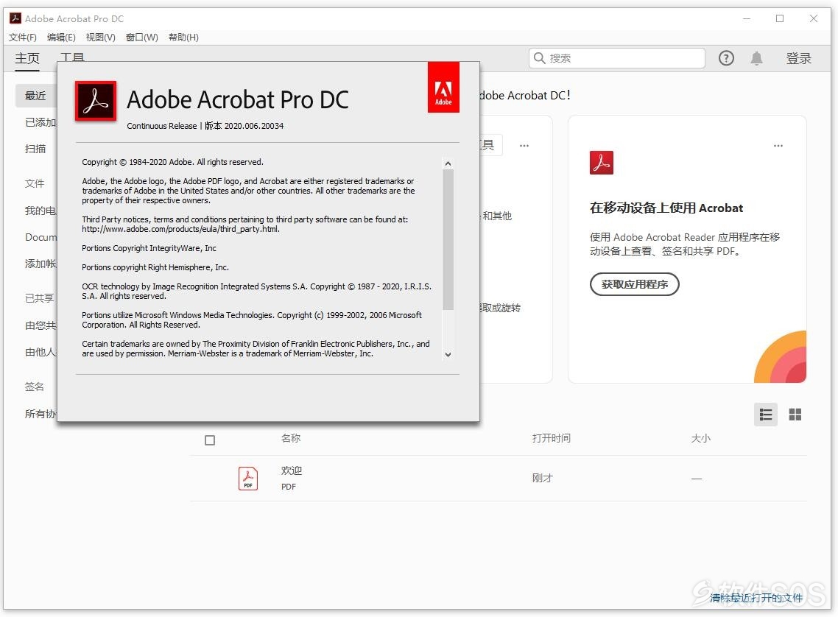Click scroll down arrow in About text

pyautogui.click(x=448, y=354)
